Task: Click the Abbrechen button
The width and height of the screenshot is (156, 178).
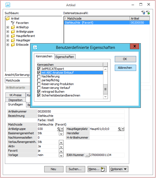Action: [x=125, y=68]
